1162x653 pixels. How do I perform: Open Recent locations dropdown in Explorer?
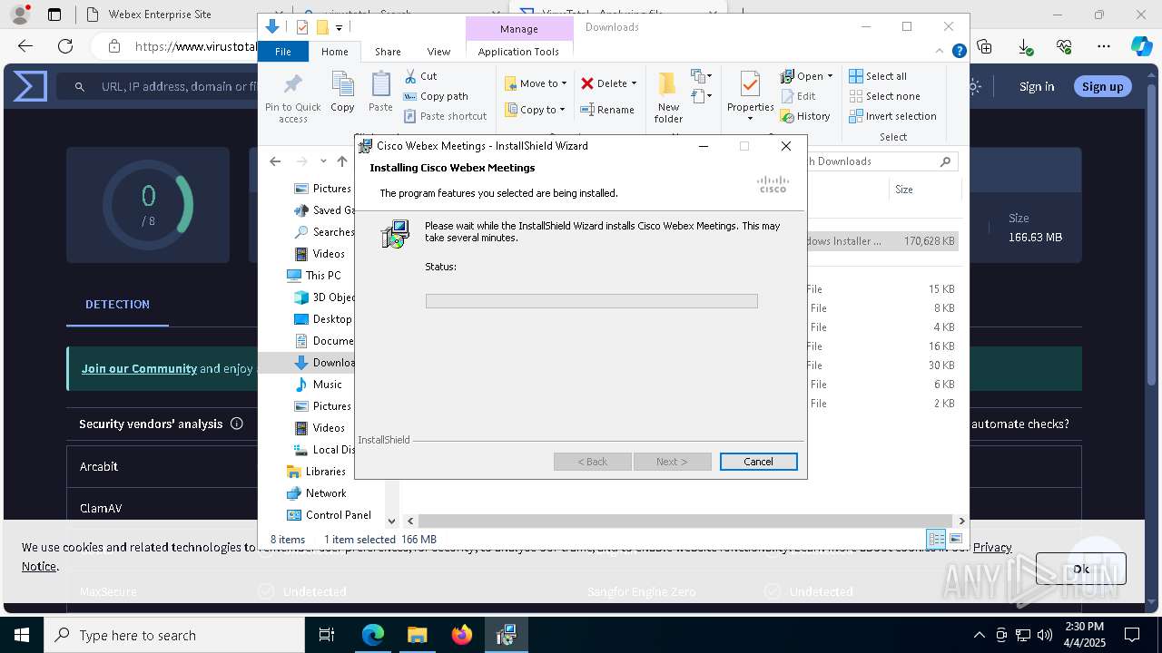[323, 161]
